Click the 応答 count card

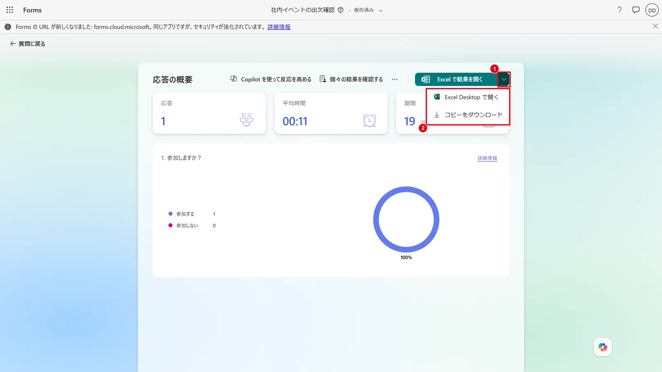coord(209,113)
